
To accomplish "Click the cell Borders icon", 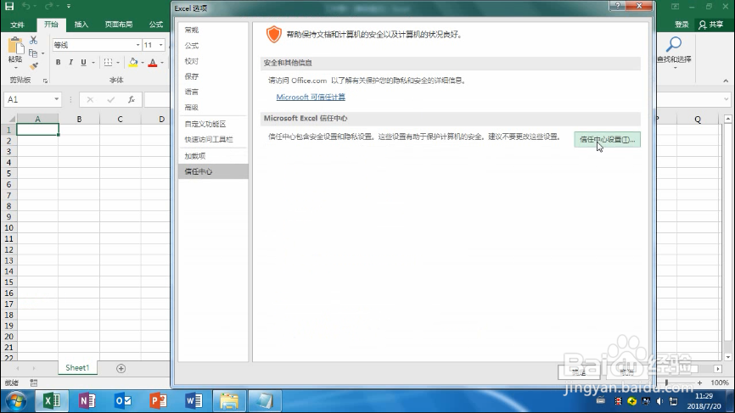I will (x=109, y=62).
